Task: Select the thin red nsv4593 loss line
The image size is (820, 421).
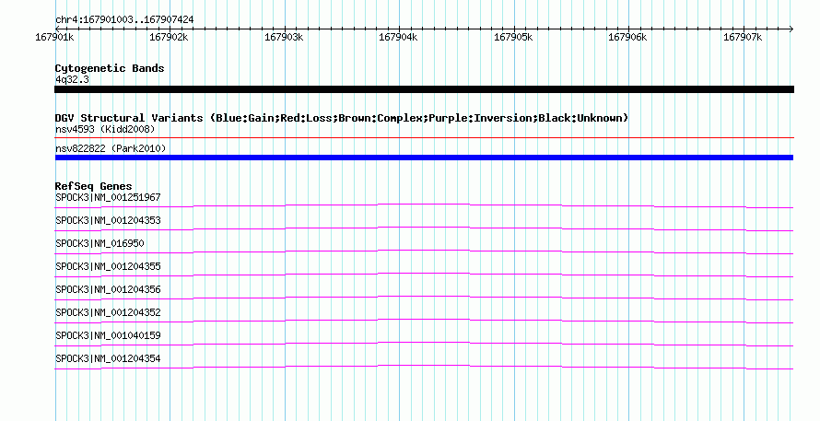Action: click(424, 138)
